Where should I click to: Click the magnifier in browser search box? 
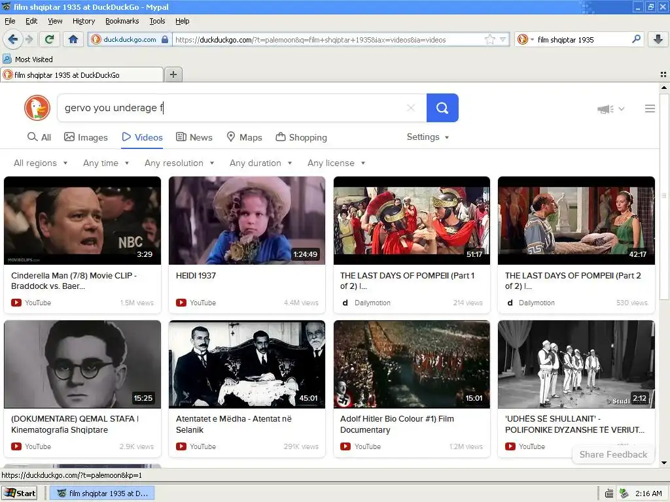point(636,39)
